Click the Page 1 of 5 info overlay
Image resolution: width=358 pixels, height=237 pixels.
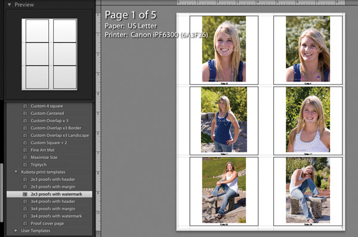tap(131, 15)
